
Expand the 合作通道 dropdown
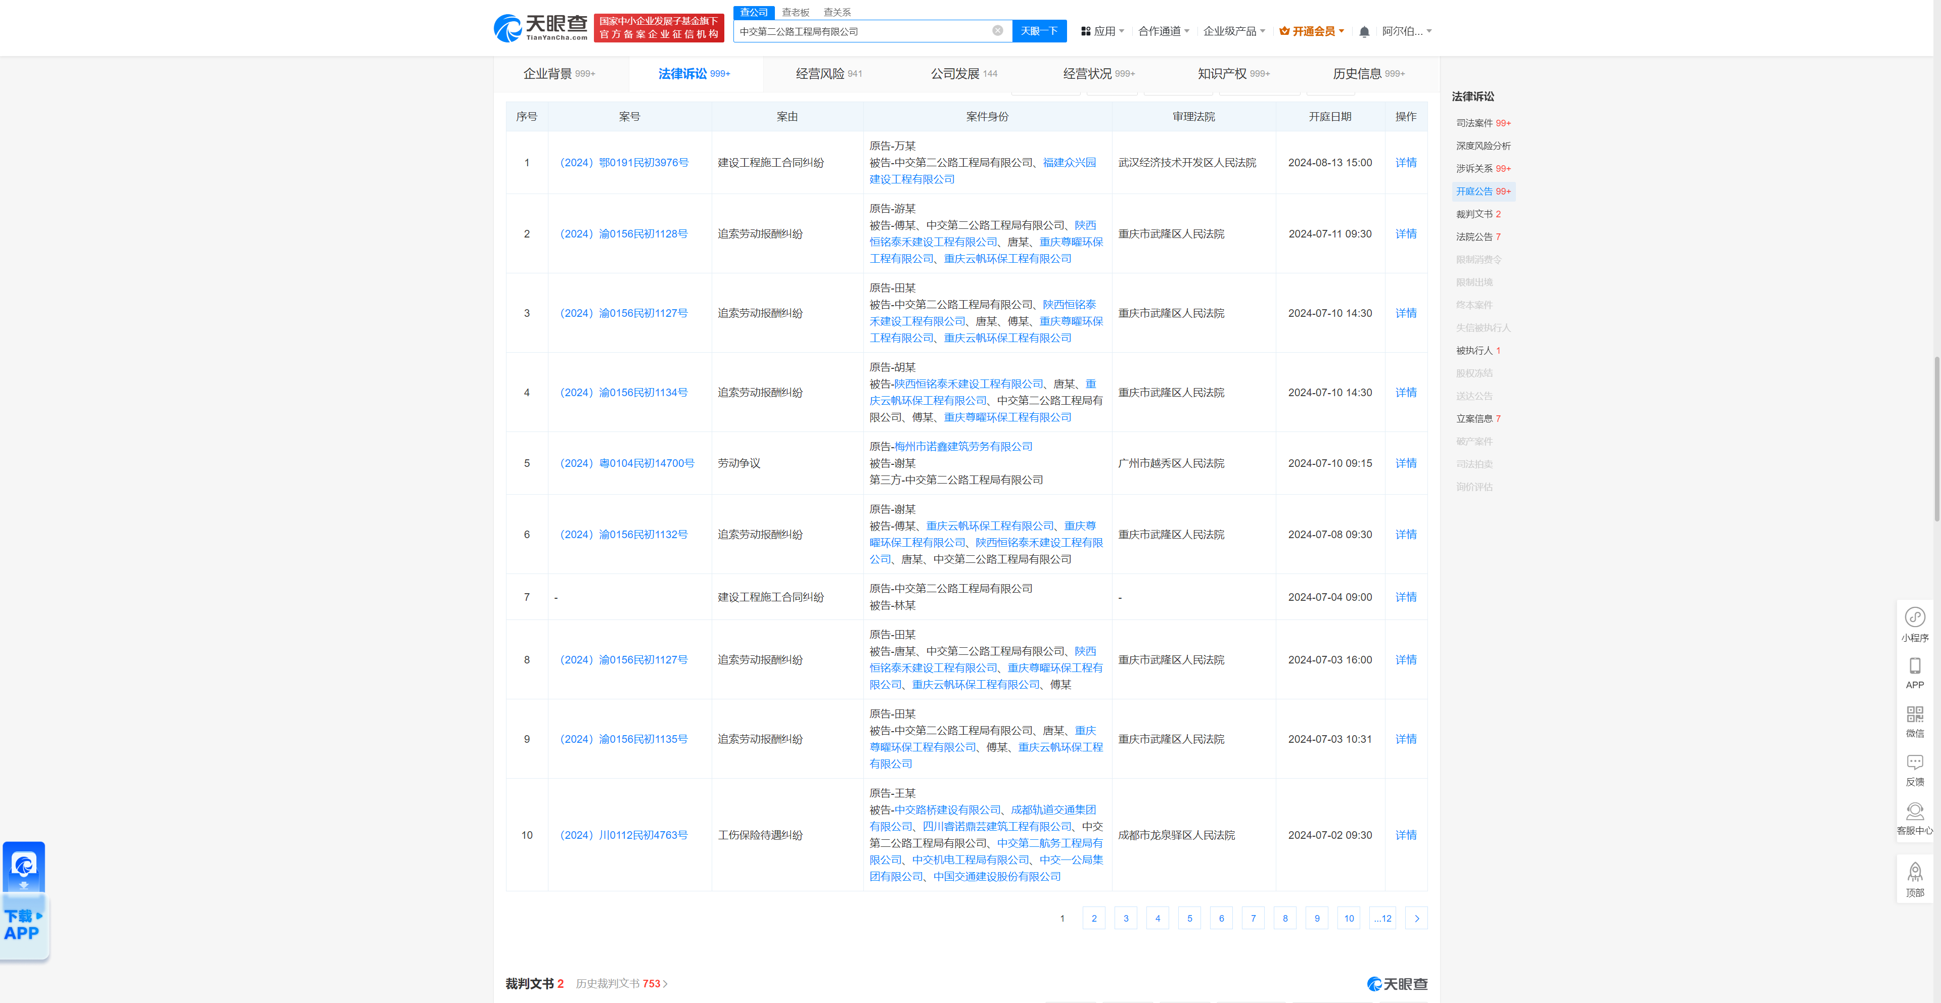pos(1164,31)
